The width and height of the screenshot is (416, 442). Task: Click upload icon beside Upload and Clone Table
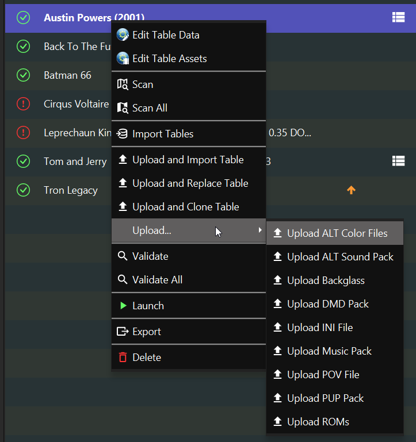coord(123,206)
